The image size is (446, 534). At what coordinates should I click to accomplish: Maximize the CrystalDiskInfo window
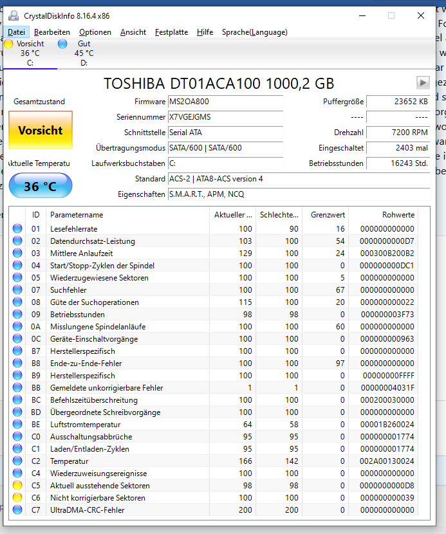coord(391,15)
